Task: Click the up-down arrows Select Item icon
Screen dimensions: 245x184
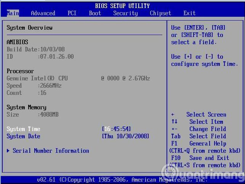Action: click(x=174, y=122)
